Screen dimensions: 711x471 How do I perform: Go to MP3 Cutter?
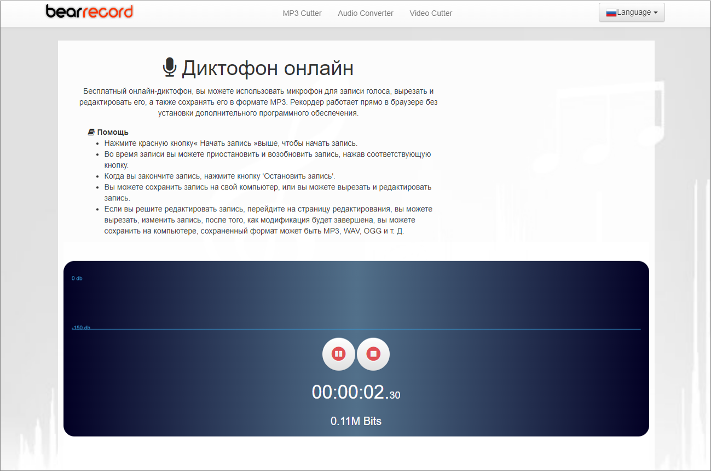(302, 13)
